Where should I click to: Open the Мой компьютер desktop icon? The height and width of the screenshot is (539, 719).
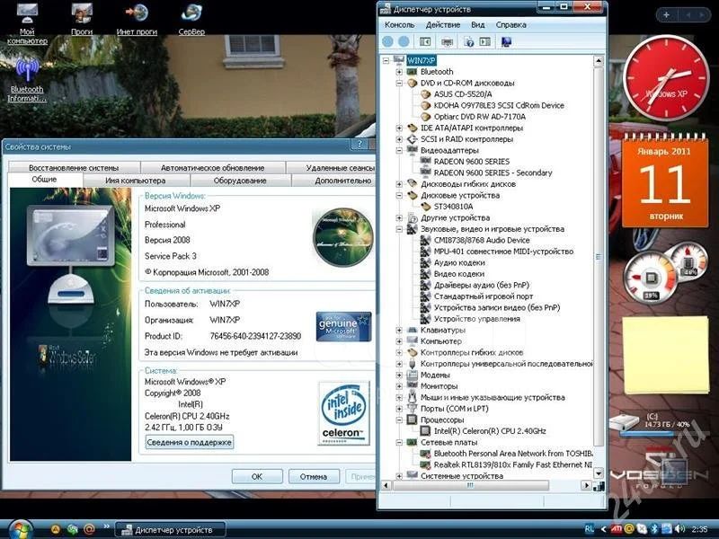[27, 23]
